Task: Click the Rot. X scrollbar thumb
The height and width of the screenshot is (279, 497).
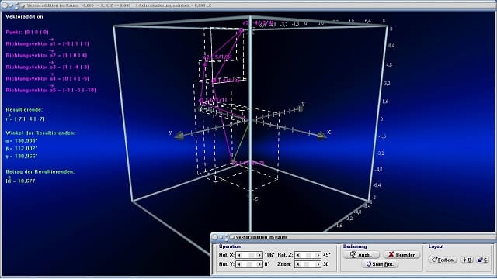Action: click(252, 255)
